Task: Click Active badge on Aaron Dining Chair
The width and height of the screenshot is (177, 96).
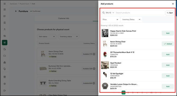Action: click(x=53, y=57)
